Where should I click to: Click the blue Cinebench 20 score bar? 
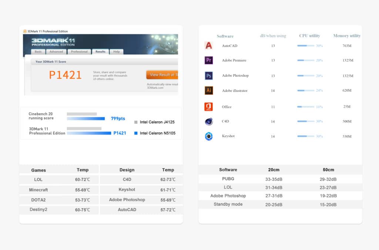click(x=86, y=119)
